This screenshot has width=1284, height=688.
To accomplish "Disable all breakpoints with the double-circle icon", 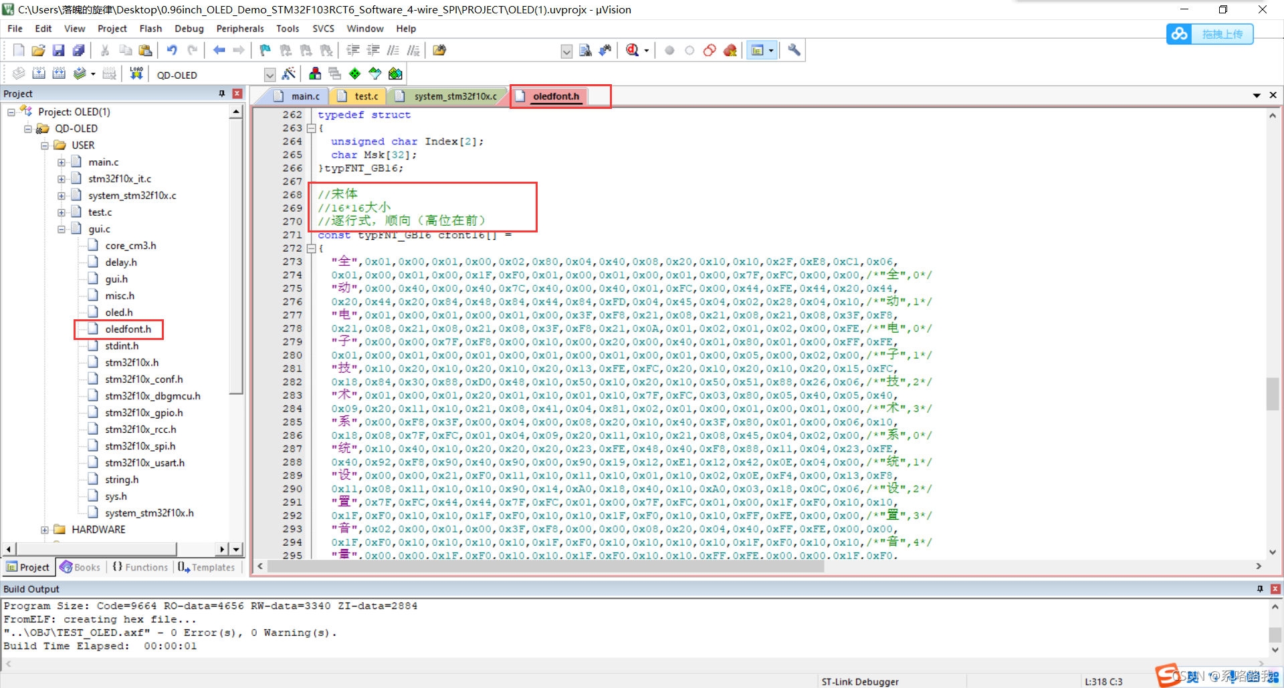I will click(x=710, y=50).
